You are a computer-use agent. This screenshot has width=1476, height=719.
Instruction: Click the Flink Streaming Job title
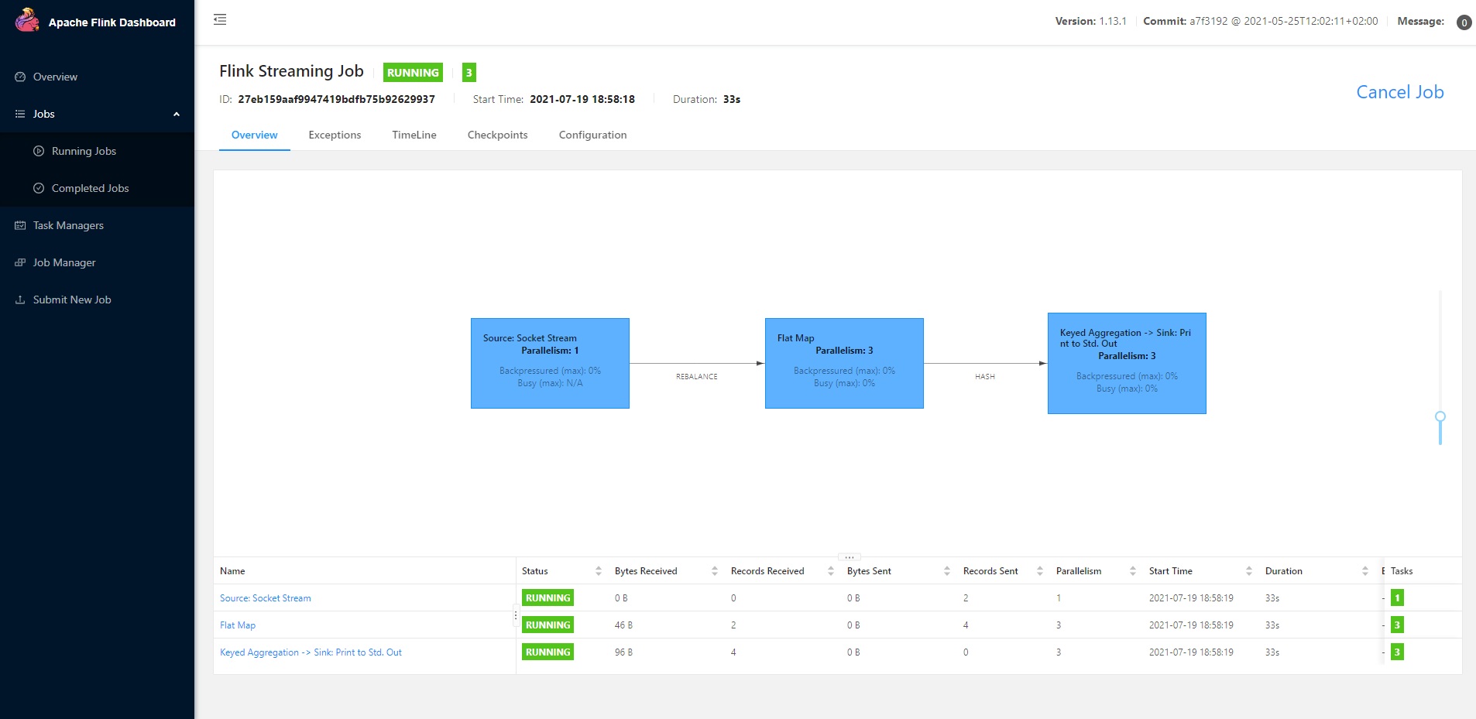[x=291, y=71]
